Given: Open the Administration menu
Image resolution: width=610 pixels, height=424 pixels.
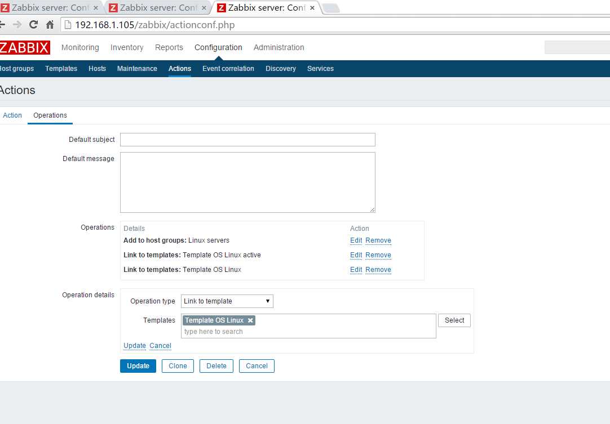Looking at the screenshot, I should click(x=279, y=47).
